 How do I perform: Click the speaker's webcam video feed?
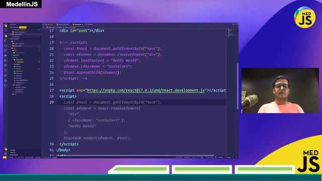(280, 90)
